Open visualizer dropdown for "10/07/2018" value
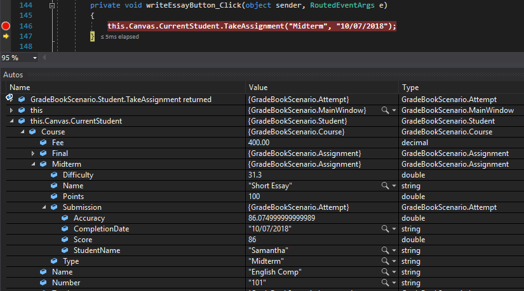The width and height of the screenshot is (524, 291). click(x=394, y=229)
